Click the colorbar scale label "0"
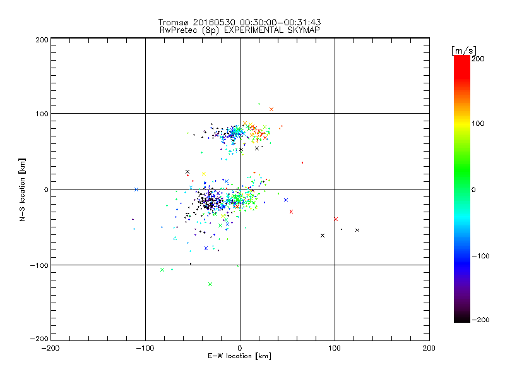The image size is (505, 379). click(473, 189)
